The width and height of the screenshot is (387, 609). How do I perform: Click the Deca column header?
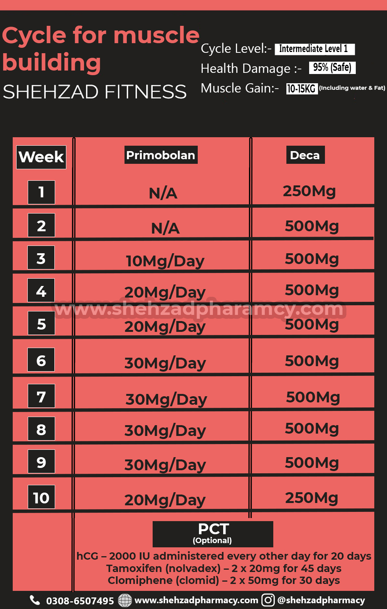(305, 155)
